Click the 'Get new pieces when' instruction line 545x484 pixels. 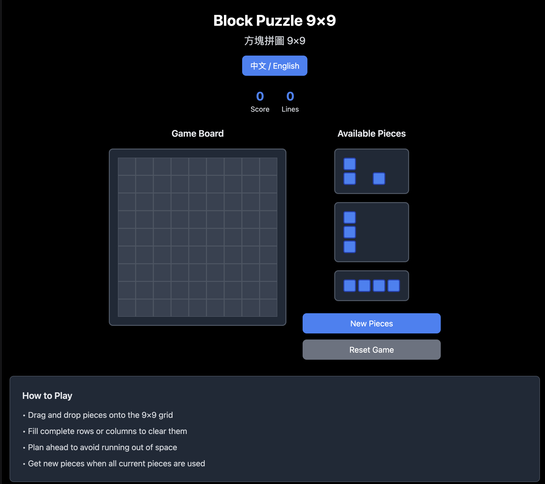point(117,464)
